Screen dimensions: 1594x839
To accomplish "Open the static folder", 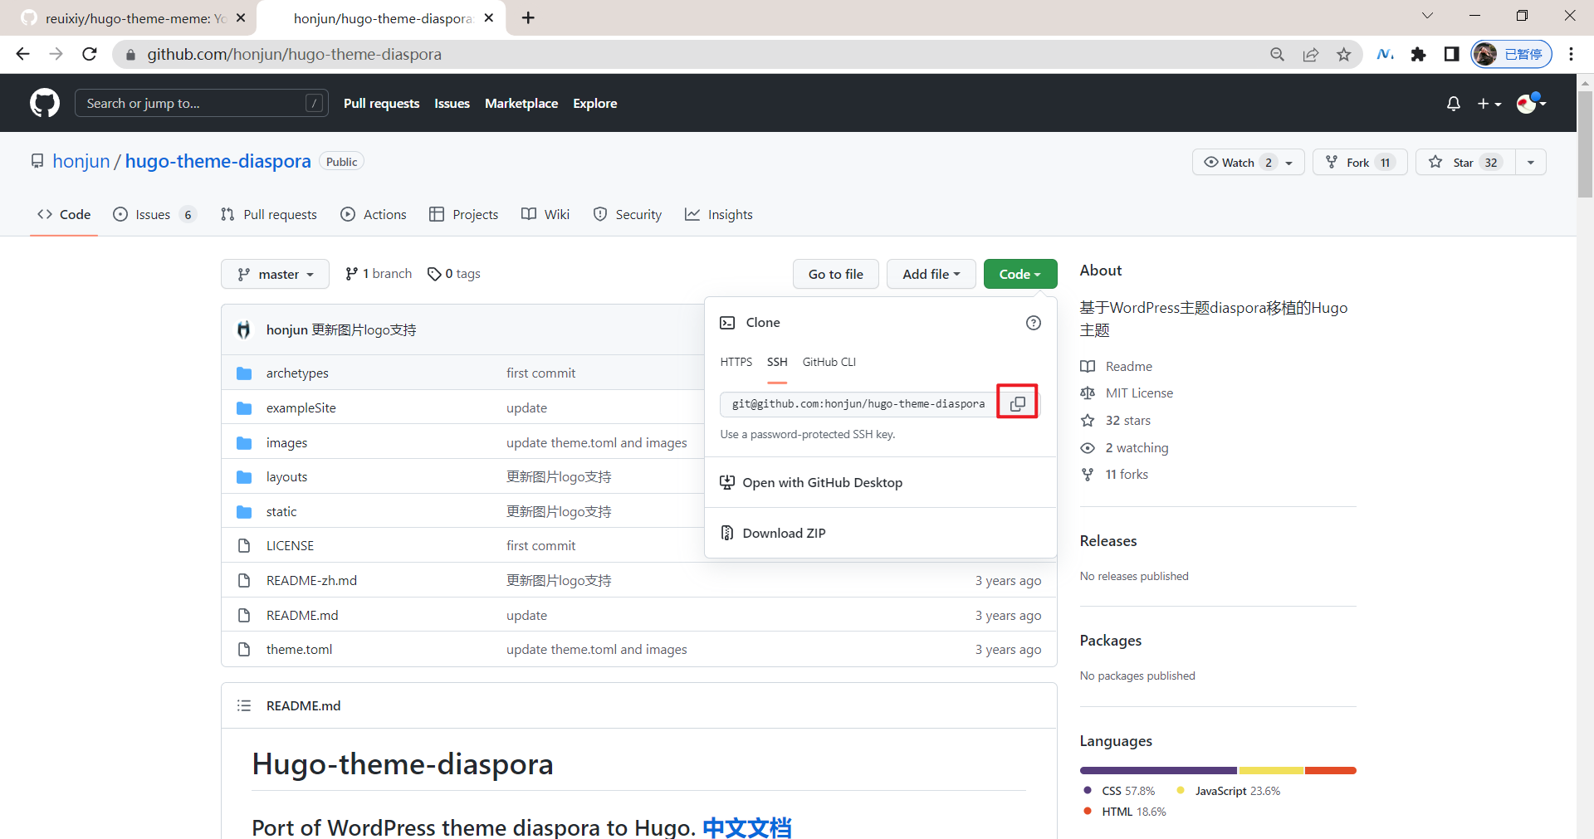I will pyautogui.click(x=281, y=512).
